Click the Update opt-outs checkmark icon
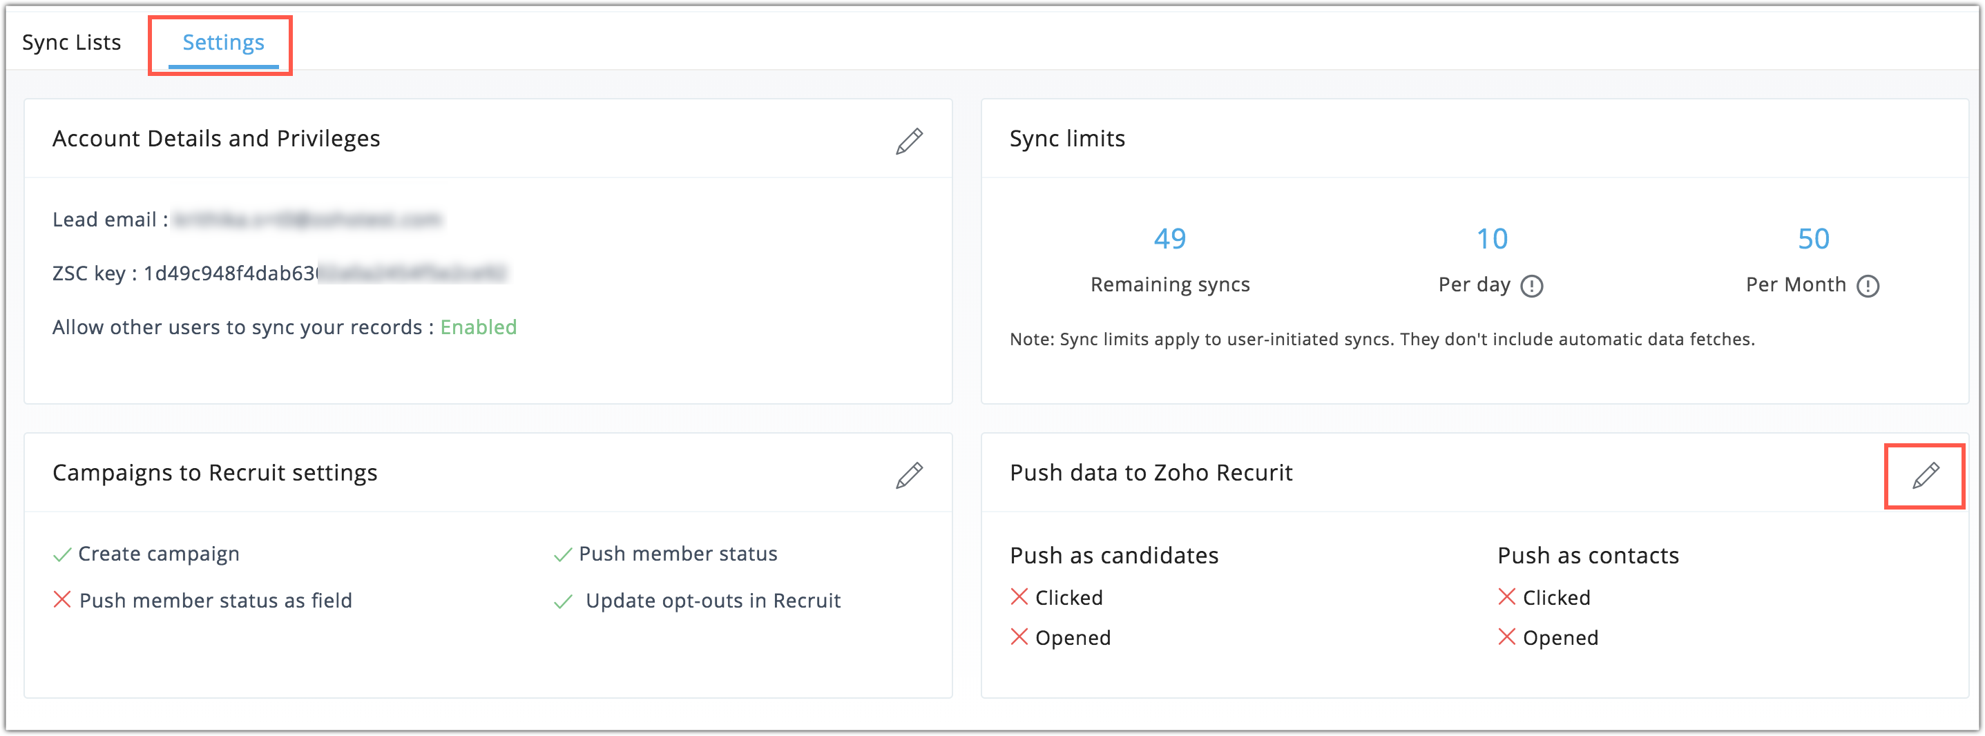 point(562,601)
